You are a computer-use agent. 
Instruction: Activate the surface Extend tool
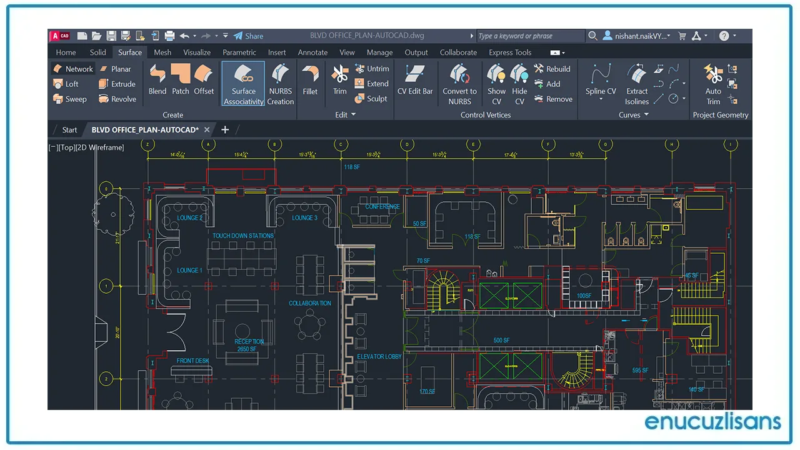[372, 84]
